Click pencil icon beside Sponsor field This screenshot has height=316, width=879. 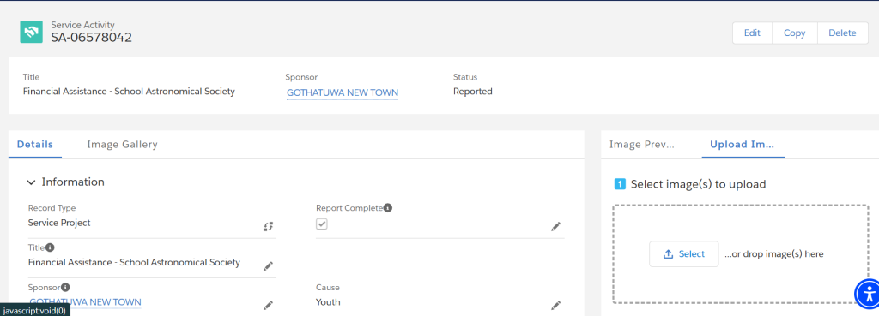coord(268,305)
